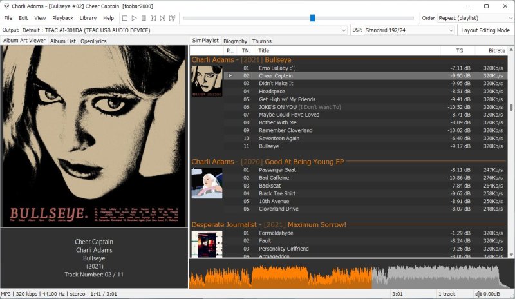The width and height of the screenshot is (515, 299).
Task: Open the File menu
Action: (8, 18)
